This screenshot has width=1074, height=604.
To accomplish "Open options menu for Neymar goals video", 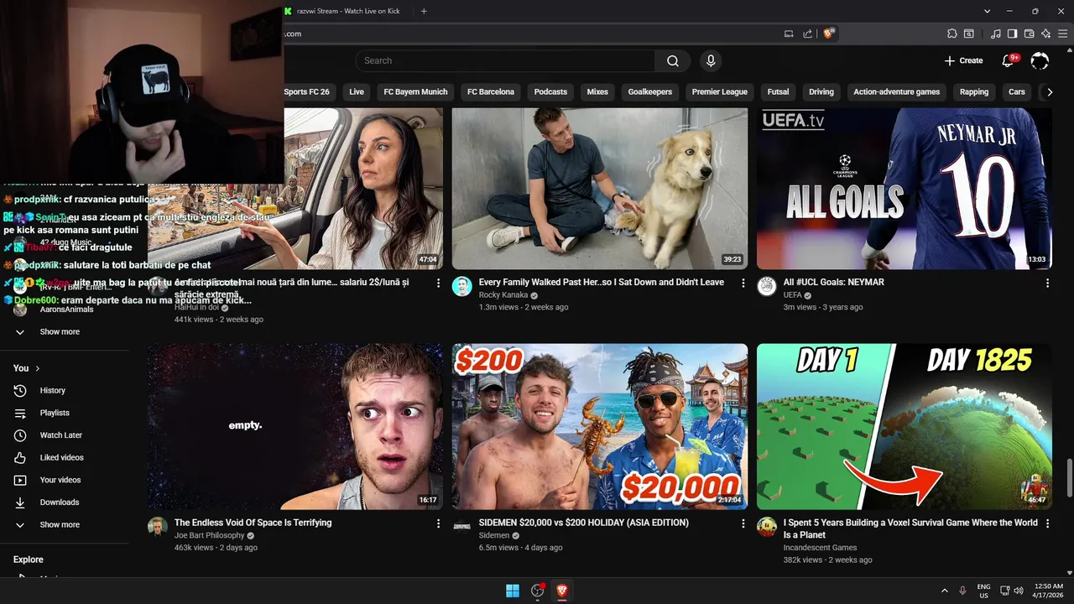I will (1047, 284).
